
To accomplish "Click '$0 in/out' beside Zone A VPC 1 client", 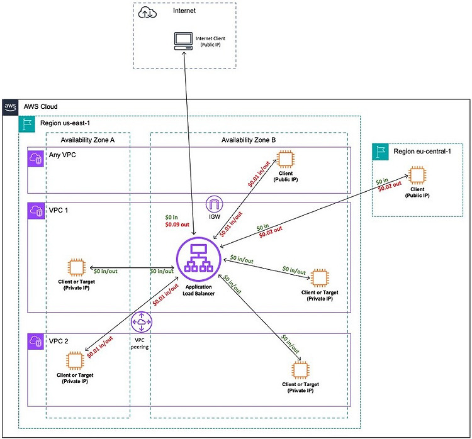I will click(x=105, y=271).
